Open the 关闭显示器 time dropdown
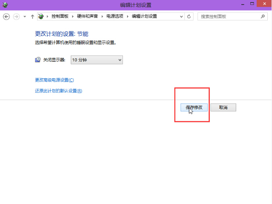Image resolution: width=272 pixels, height=204 pixels. [x=96, y=60]
